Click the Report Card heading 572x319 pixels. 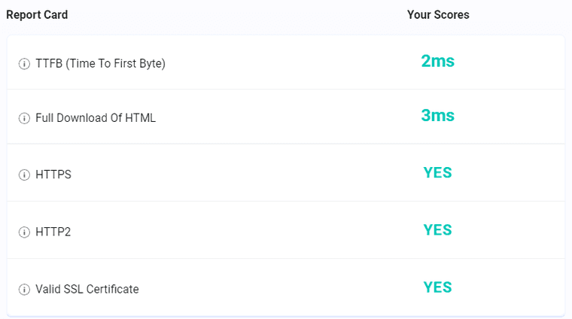[37, 14]
